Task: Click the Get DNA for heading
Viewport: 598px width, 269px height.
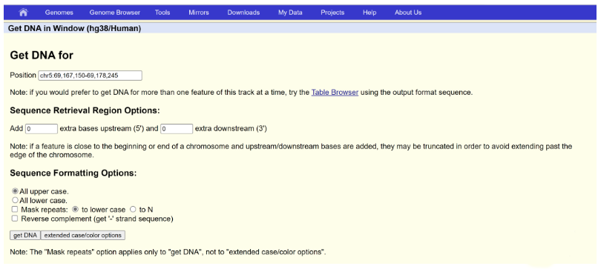Action: tap(42, 56)
